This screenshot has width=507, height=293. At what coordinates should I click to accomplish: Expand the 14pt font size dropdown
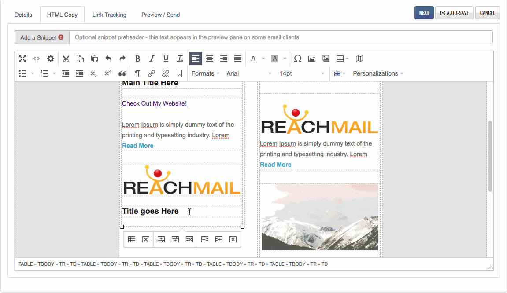[x=302, y=73]
